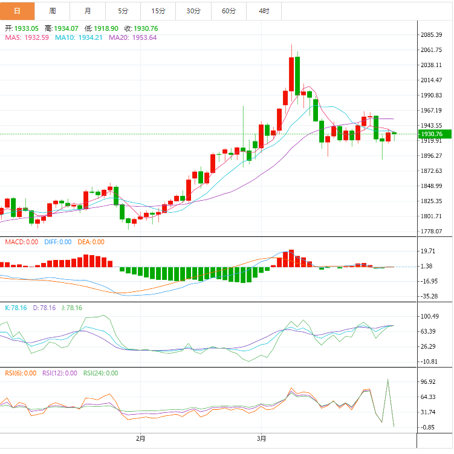Viewport: 454px width, 454px height.
Task: Switch to the 月 monthly tab
Action: [88, 11]
